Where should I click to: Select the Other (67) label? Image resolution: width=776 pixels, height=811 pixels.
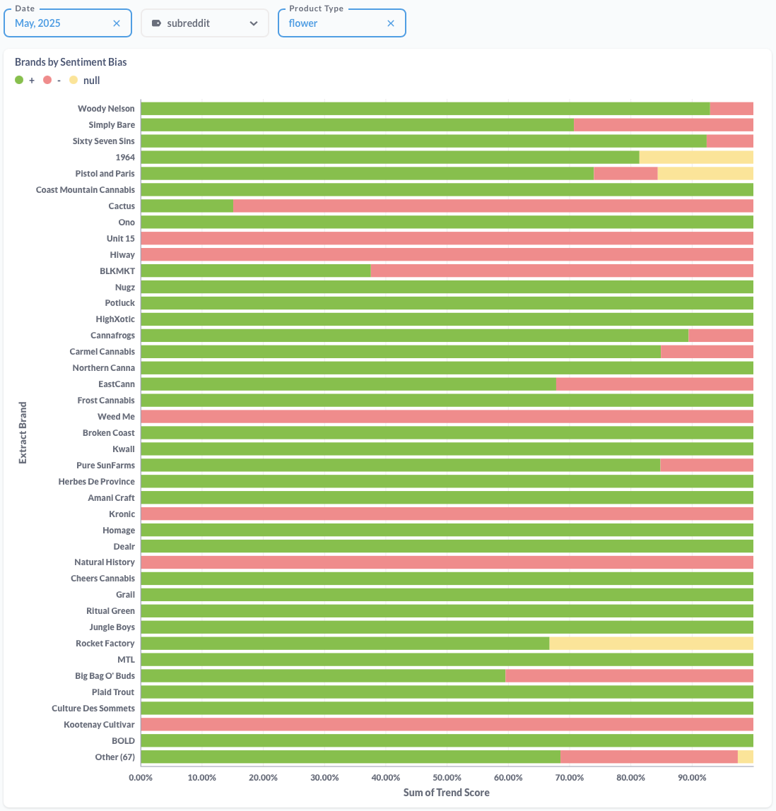115,757
